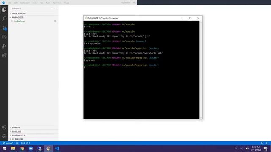The height and width of the screenshot is (152, 271).
Task: Open the Run and Debug view
Action: pos(4,46)
